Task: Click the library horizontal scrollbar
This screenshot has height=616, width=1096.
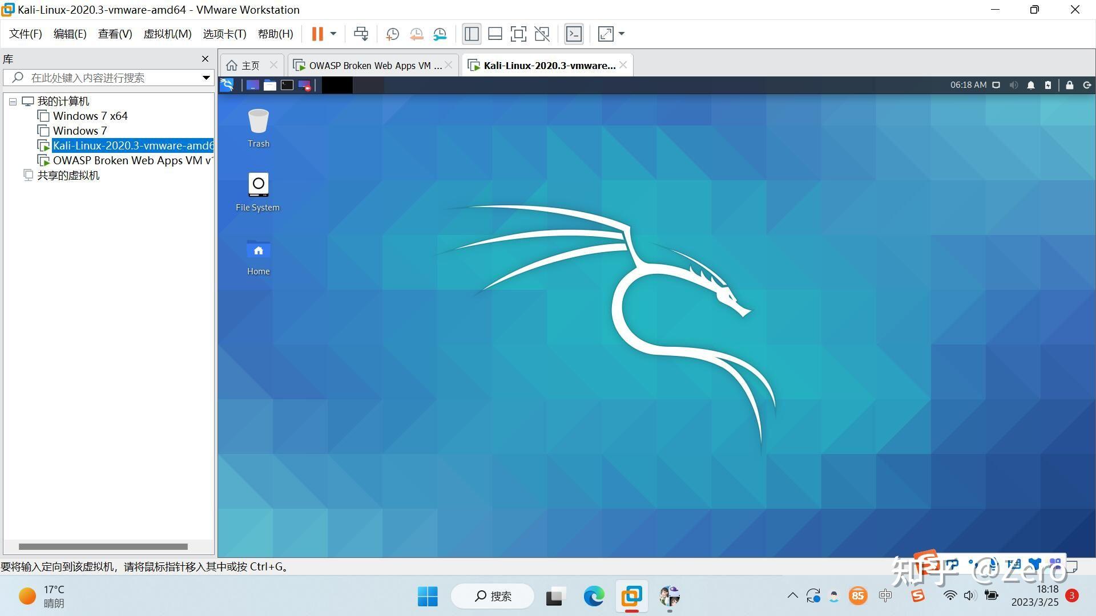Action: pyautogui.click(x=103, y=546)
